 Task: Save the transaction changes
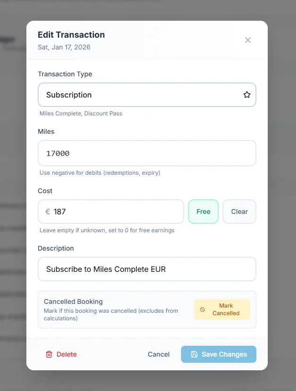(x=218, y=354)
